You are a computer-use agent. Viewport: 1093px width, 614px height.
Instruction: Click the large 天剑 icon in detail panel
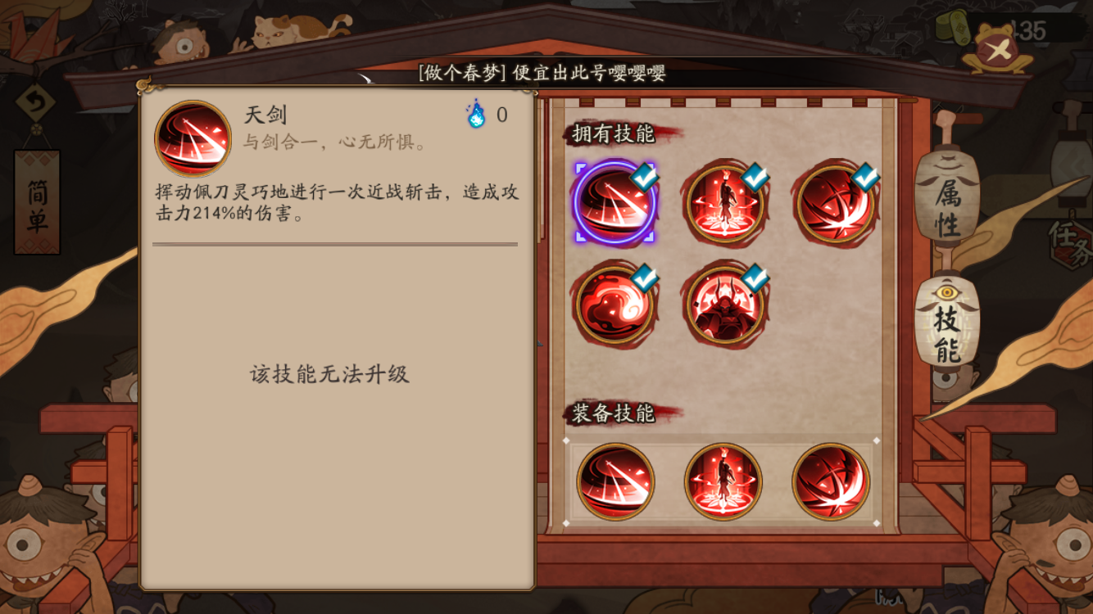click(193, 138)
